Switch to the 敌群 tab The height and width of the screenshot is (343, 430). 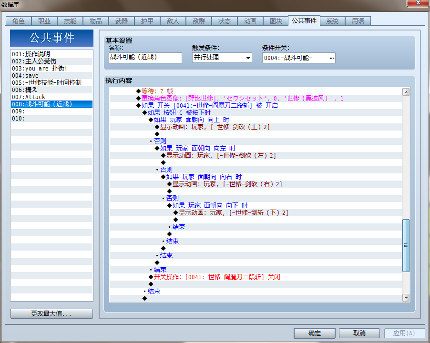(x=199, y=21)
